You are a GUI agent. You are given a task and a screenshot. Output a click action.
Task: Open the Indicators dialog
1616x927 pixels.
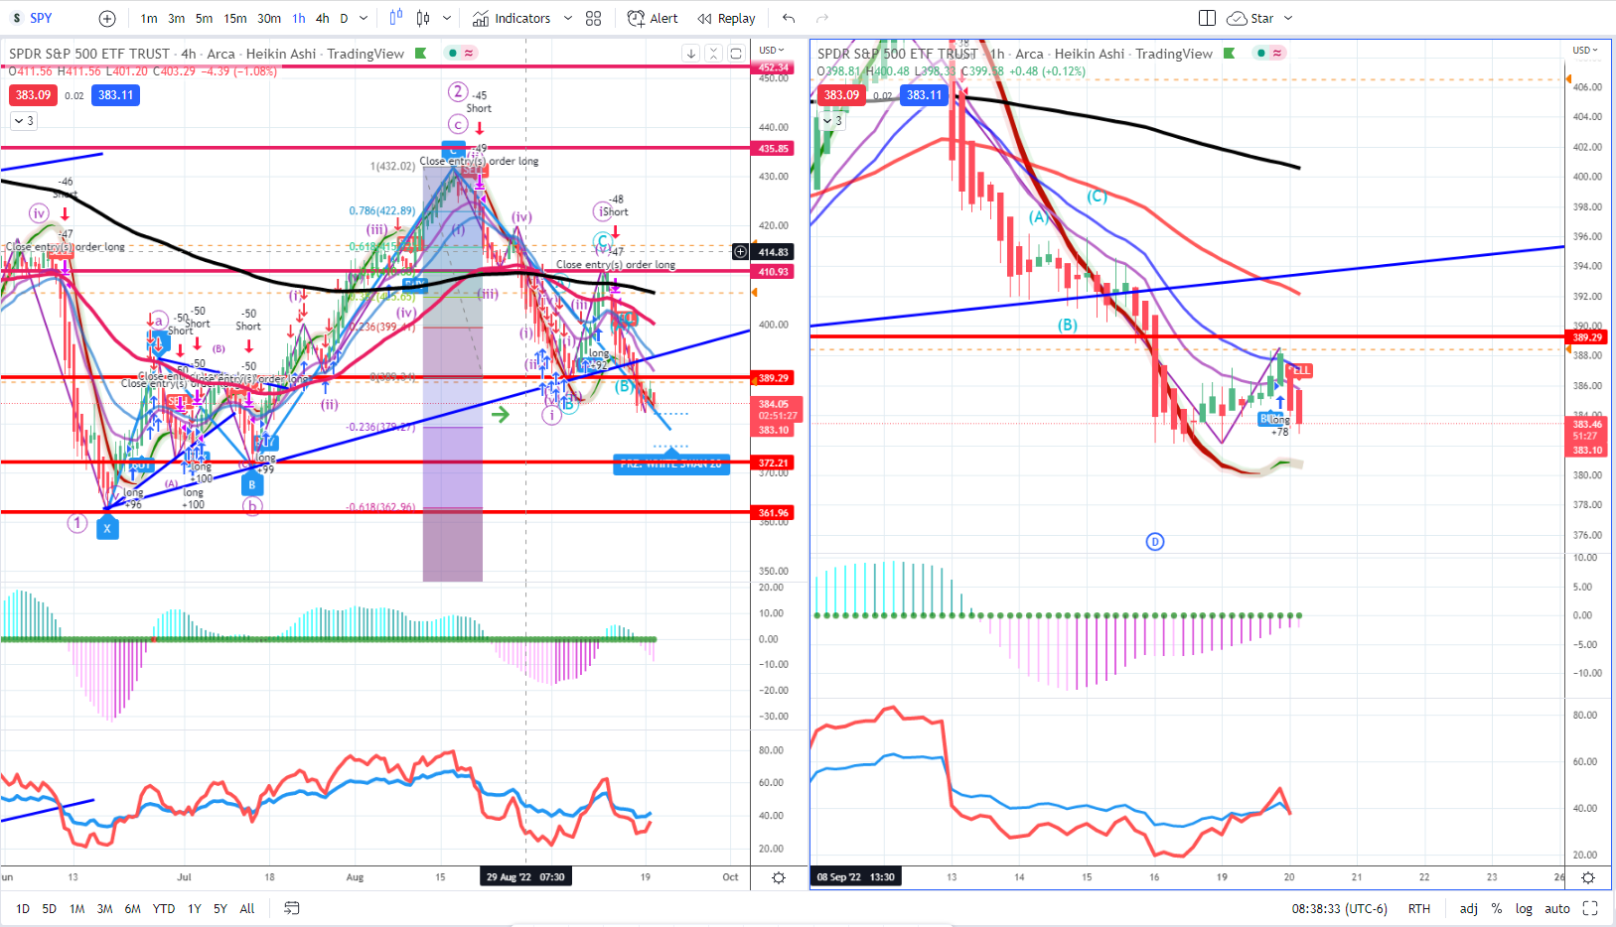pyautogui.click(x=512, y=18)
